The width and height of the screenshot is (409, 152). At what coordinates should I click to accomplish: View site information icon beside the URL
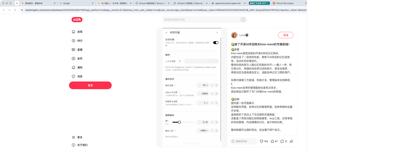click(x=22, y=10)
